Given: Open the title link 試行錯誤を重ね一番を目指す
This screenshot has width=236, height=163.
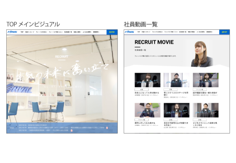Looking at the screenshot, I should click(x=205, y=93).
